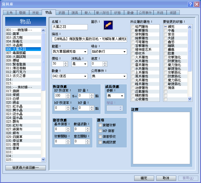The height and width of the screenshot is (183, 201).
Task: Select item 007:毒藥瓶罐
Action: pyautogui.click(x=23, y=53)
